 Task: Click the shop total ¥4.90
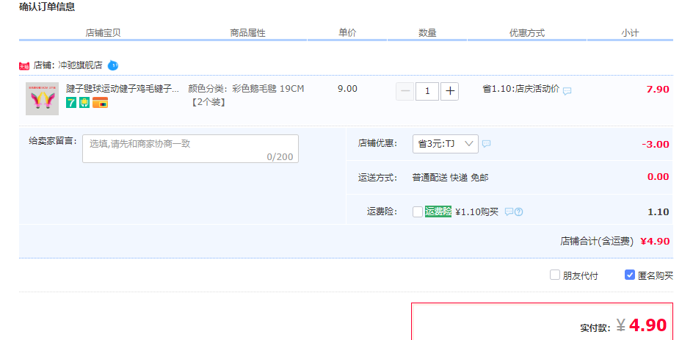coord(655,241)
